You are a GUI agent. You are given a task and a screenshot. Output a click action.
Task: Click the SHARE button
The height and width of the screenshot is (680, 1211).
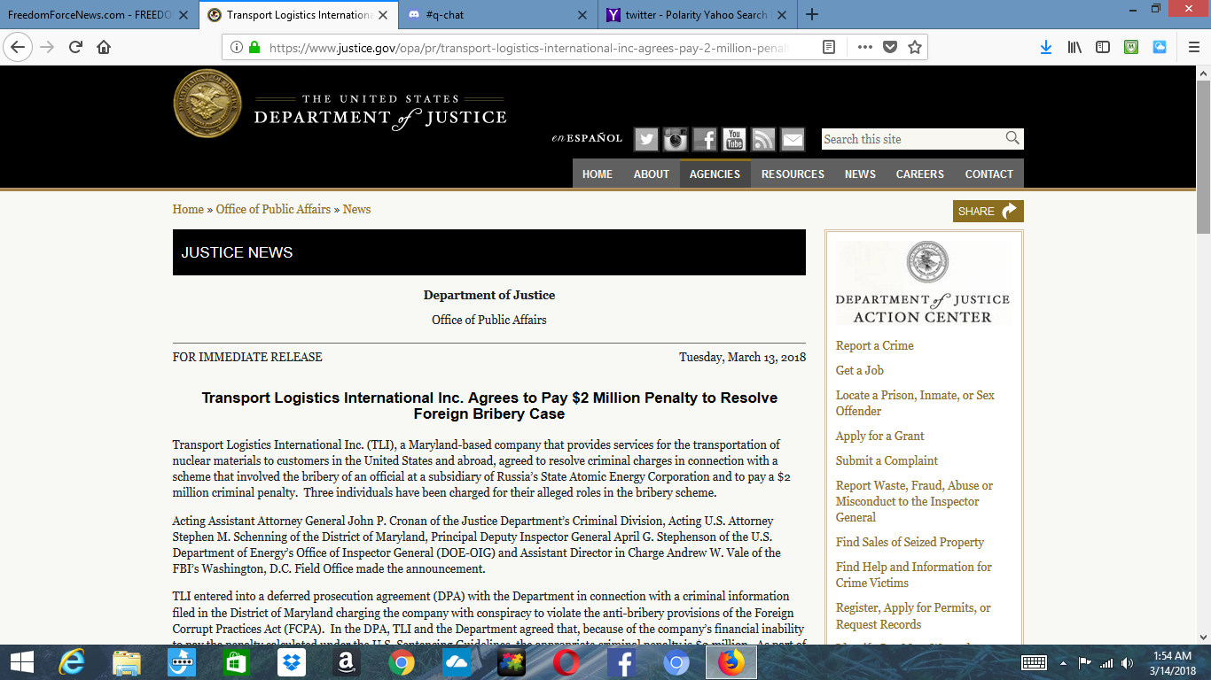[x=988, y=211]
